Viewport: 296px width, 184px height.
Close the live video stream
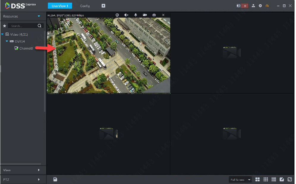163,15
